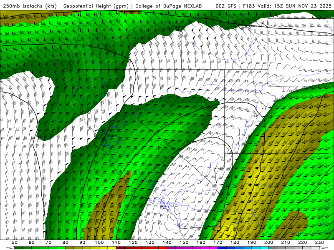The height and width of the screenshot is (250, 334).
Task: Click the darkest red color bar segment
Action: point(120,247)
